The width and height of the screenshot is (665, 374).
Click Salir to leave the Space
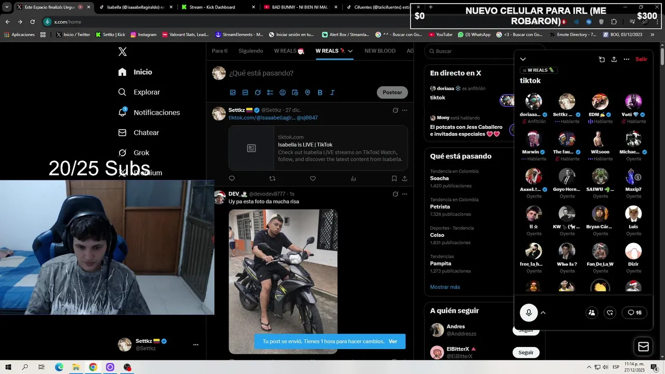(x=642, y=59)
